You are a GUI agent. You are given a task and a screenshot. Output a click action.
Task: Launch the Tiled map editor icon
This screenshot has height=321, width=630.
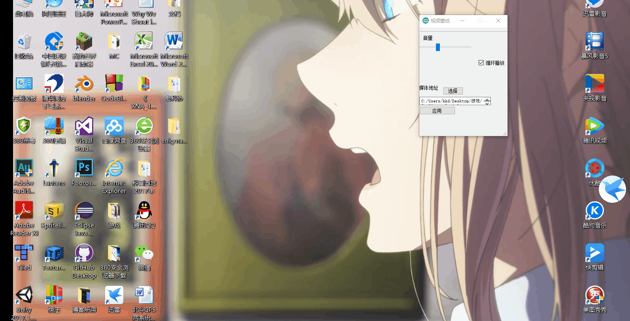pos(24,253)
